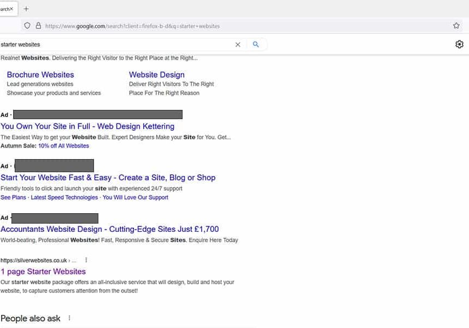Click inside the starter websites search box
Viewport: 469px width, 328px height.
109,44
